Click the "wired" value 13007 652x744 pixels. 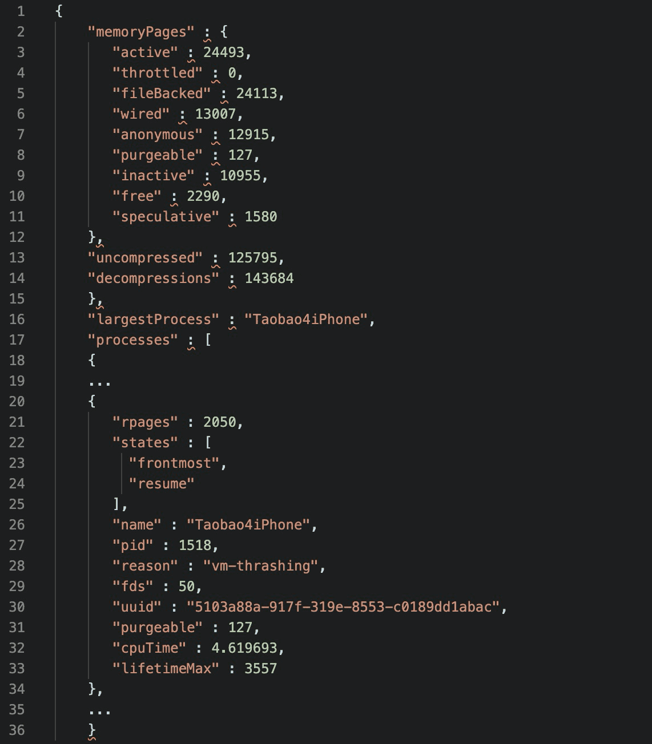pyautogui.click(x=215, y=114)
